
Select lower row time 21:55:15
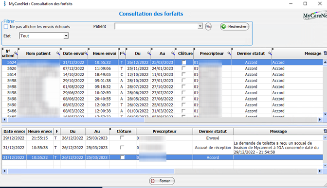[x=39, y=138]
